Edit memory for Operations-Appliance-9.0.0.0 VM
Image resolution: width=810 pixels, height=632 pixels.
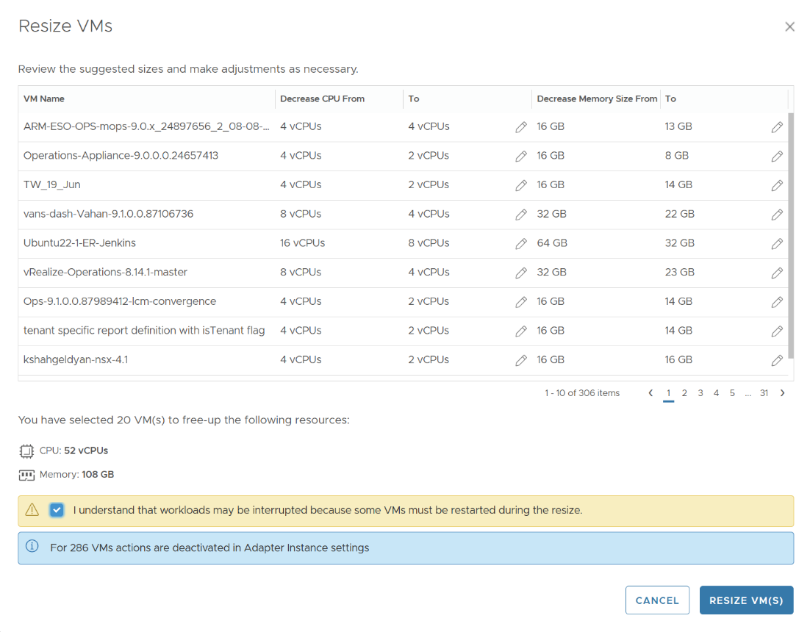click(x=777, y=156)
